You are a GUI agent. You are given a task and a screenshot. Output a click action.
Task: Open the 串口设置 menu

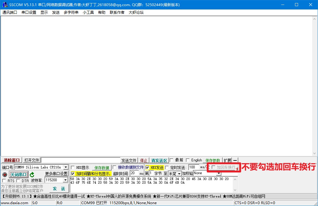coord(29,13)
